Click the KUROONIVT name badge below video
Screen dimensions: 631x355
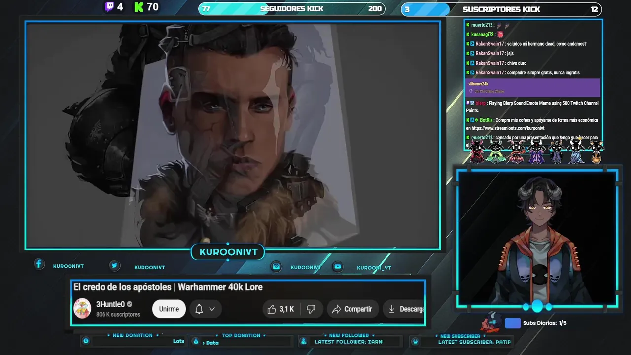228,252
